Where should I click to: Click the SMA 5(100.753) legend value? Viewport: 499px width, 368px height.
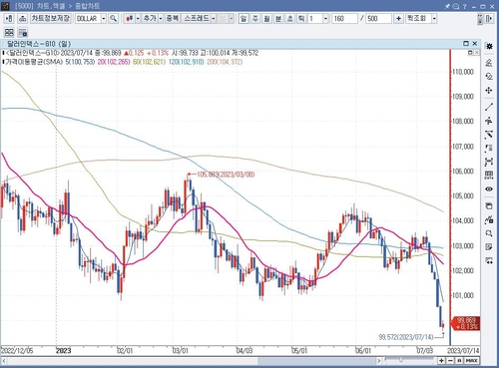[80, 62]
